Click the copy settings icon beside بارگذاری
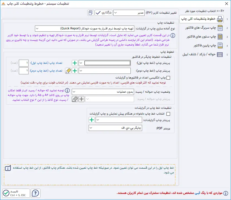The height and width of the screenshot is (200, 231). [x=91, y=13]
